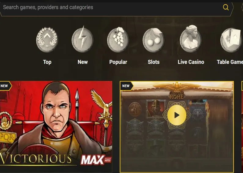Open the New category label
Screen dimensions: 243x173
click(x=83, y=62)
